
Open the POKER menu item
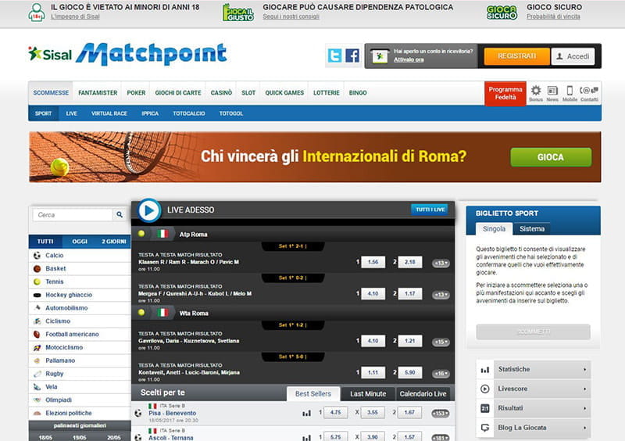click(x=136, y=93)
